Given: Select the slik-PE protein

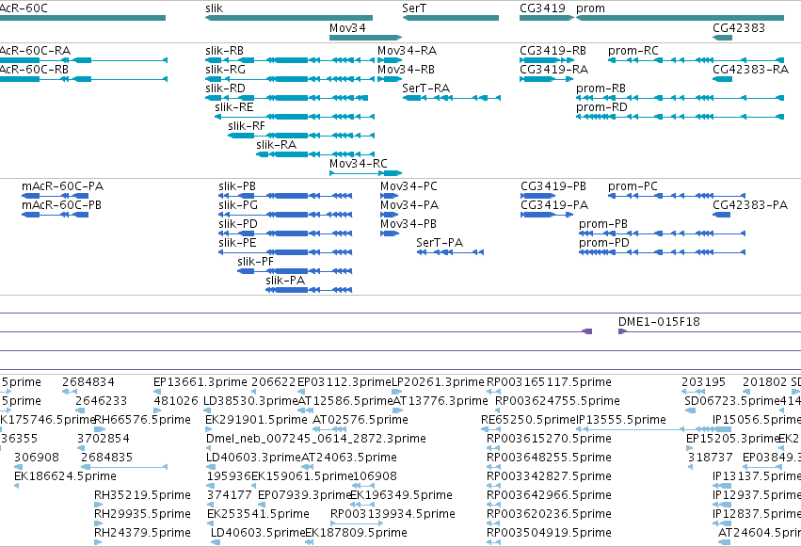Looking at the screenshot, I should pos(285,252).
